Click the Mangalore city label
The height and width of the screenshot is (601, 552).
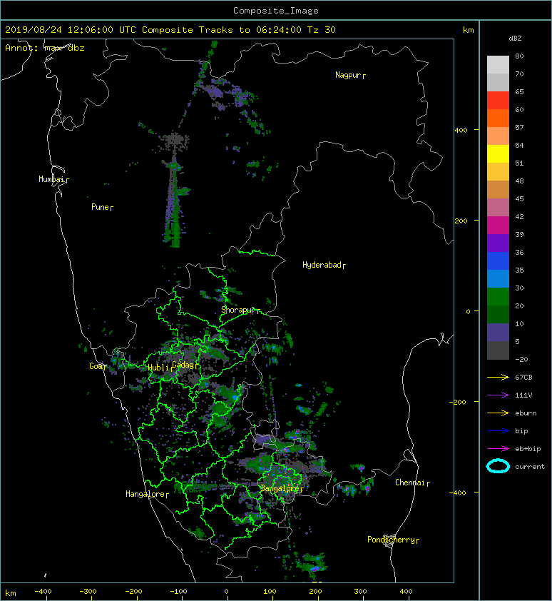(x=145, y=494)
